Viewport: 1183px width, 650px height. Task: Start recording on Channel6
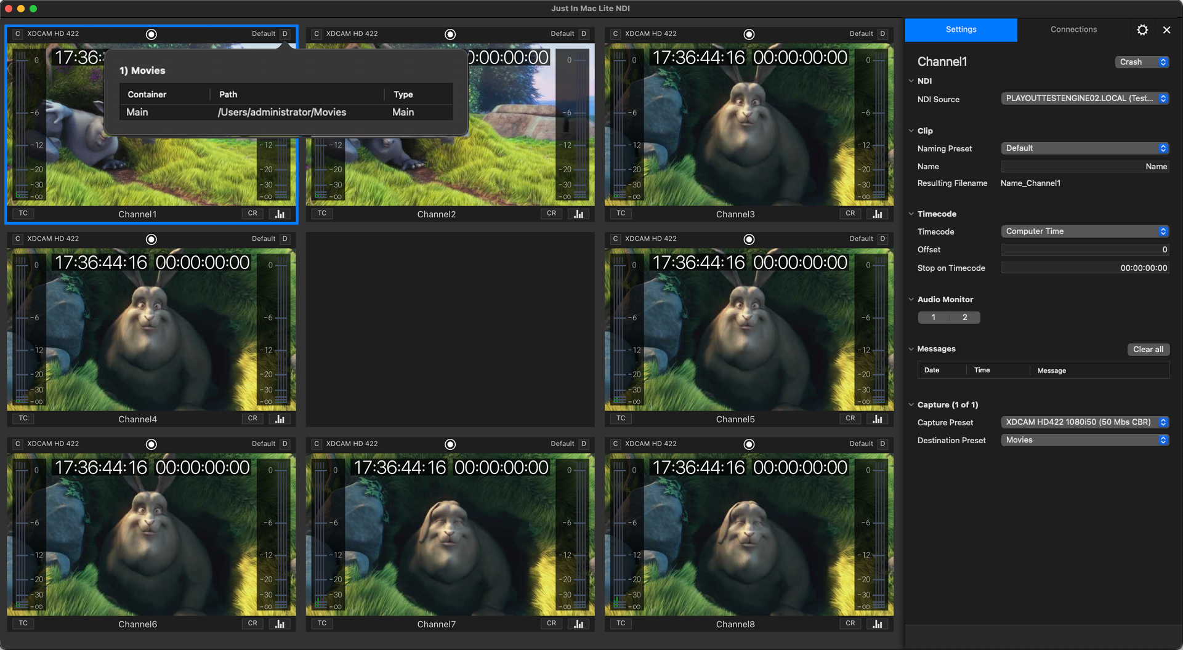tap(151, 444)
